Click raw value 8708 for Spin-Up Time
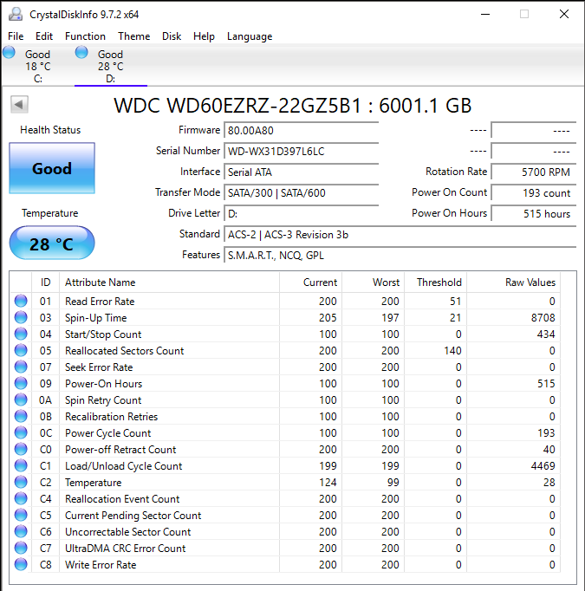Screen dimensions: 585x591 [x=543, y=318]
